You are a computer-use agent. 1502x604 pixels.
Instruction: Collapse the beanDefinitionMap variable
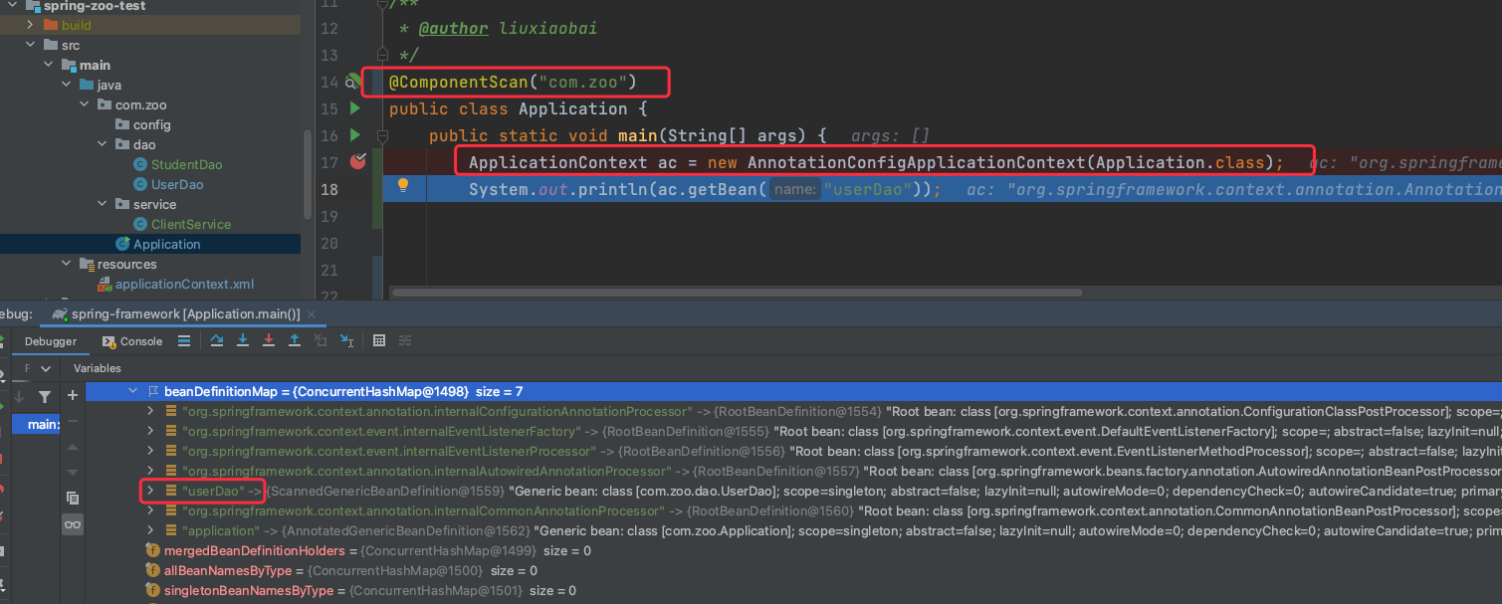(x=133, y=390)
